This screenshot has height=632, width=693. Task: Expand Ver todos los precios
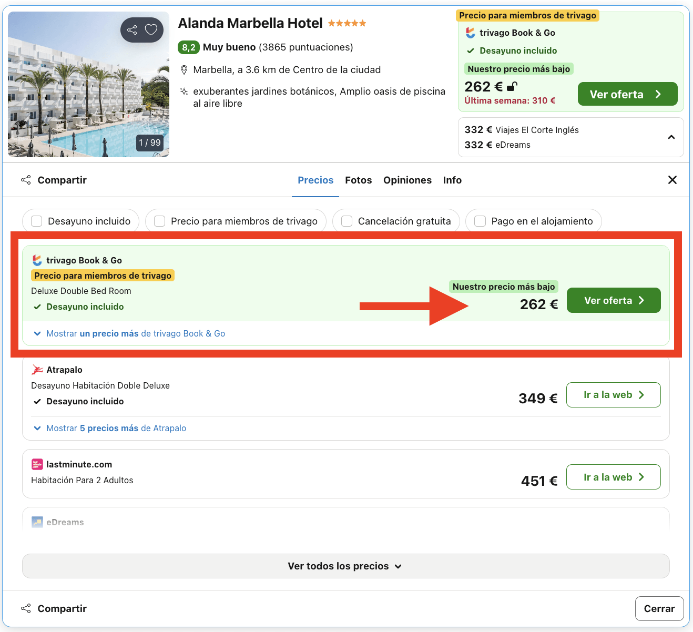click(345, 566)
